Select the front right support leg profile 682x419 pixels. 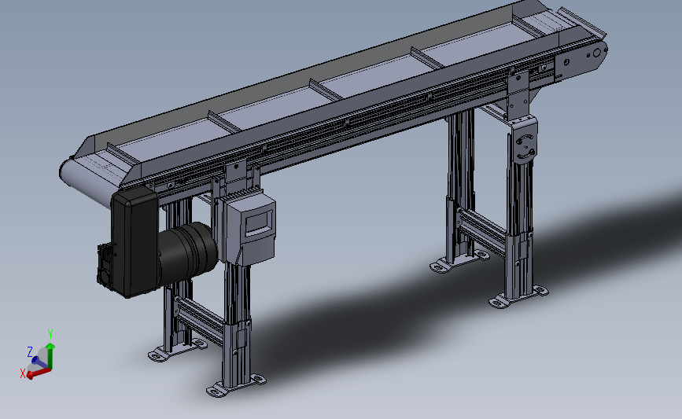coord(519,230)
